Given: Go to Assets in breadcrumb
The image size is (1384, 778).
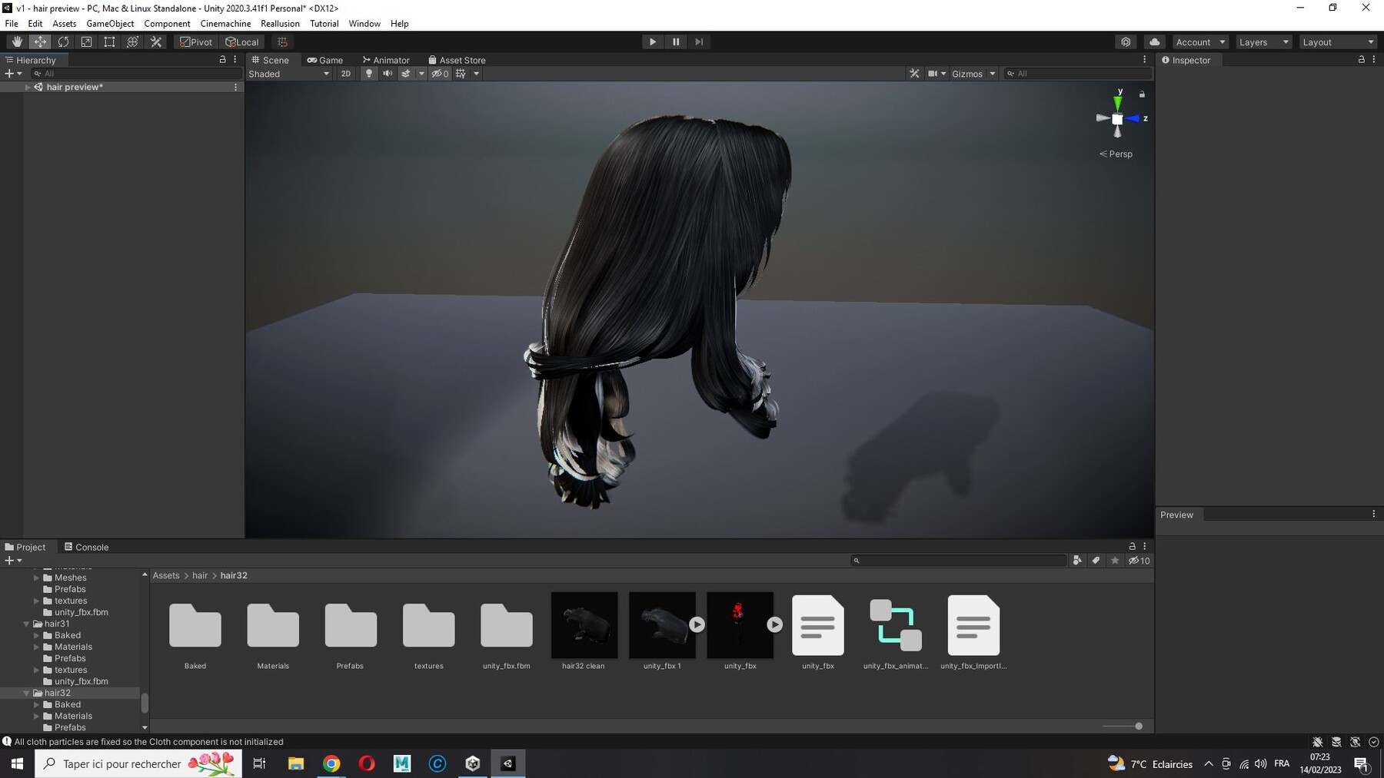Looking at the screenshot, I should [x=166, y=575].
